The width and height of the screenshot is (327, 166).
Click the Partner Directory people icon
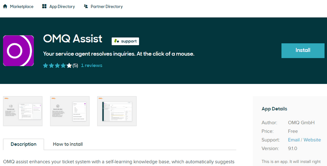point(86,6)
